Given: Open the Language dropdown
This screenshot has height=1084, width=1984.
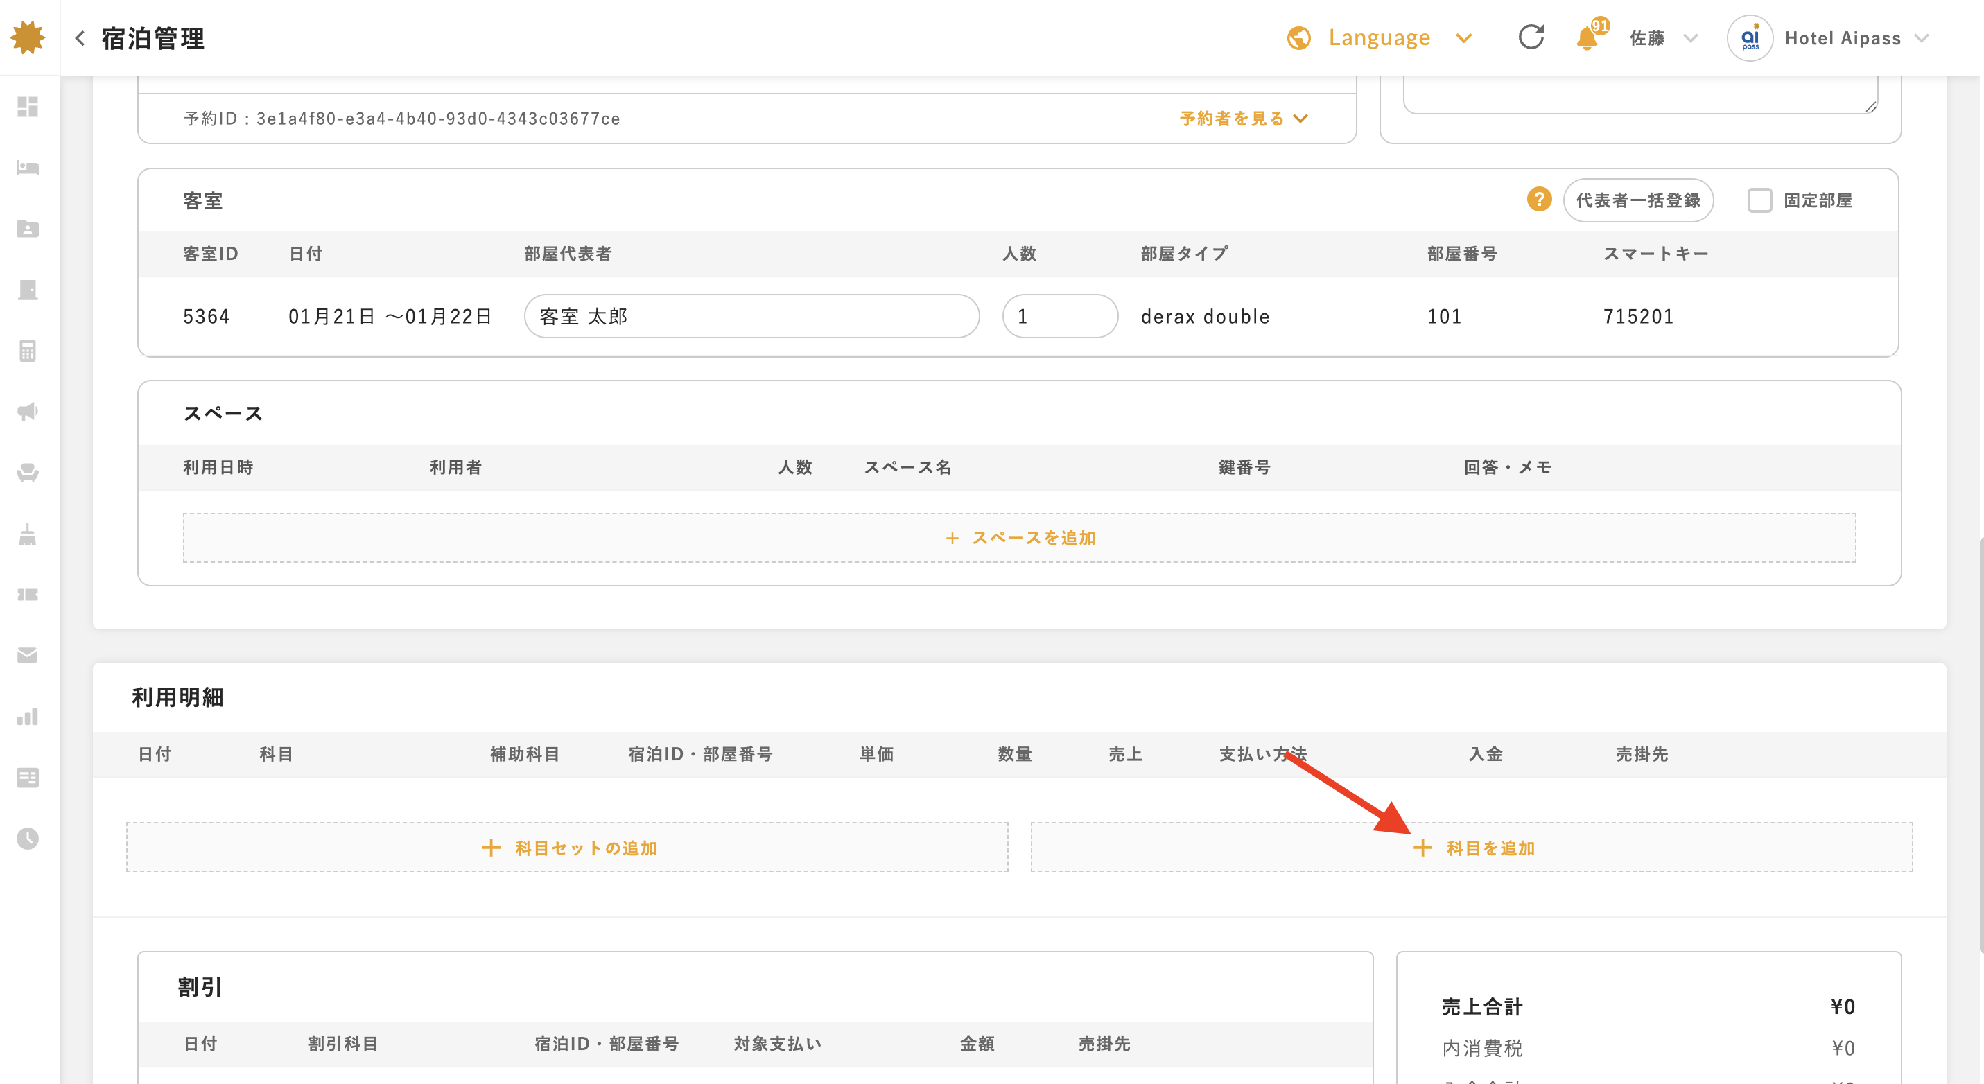Looking at the screenshot, I should click(x=1380, y=37).
